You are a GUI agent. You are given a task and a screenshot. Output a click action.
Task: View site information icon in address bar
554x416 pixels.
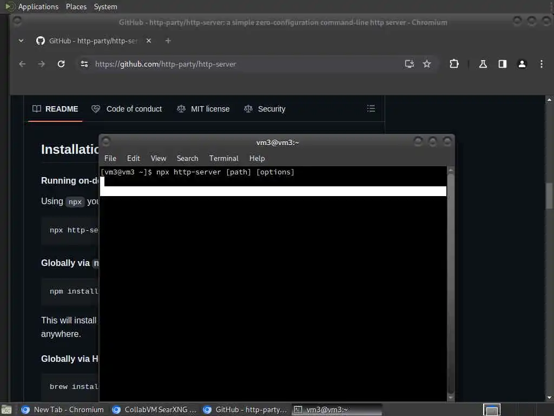pos(84,64)
